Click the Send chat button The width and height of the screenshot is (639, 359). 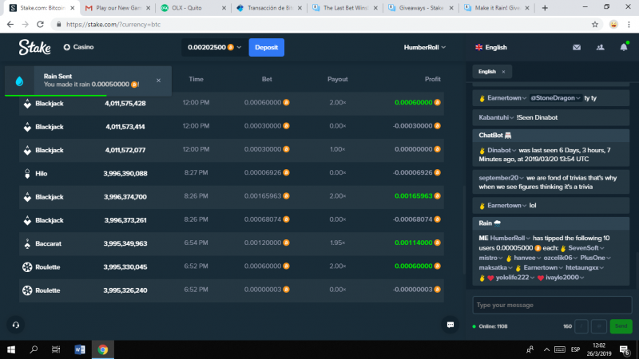621,326
